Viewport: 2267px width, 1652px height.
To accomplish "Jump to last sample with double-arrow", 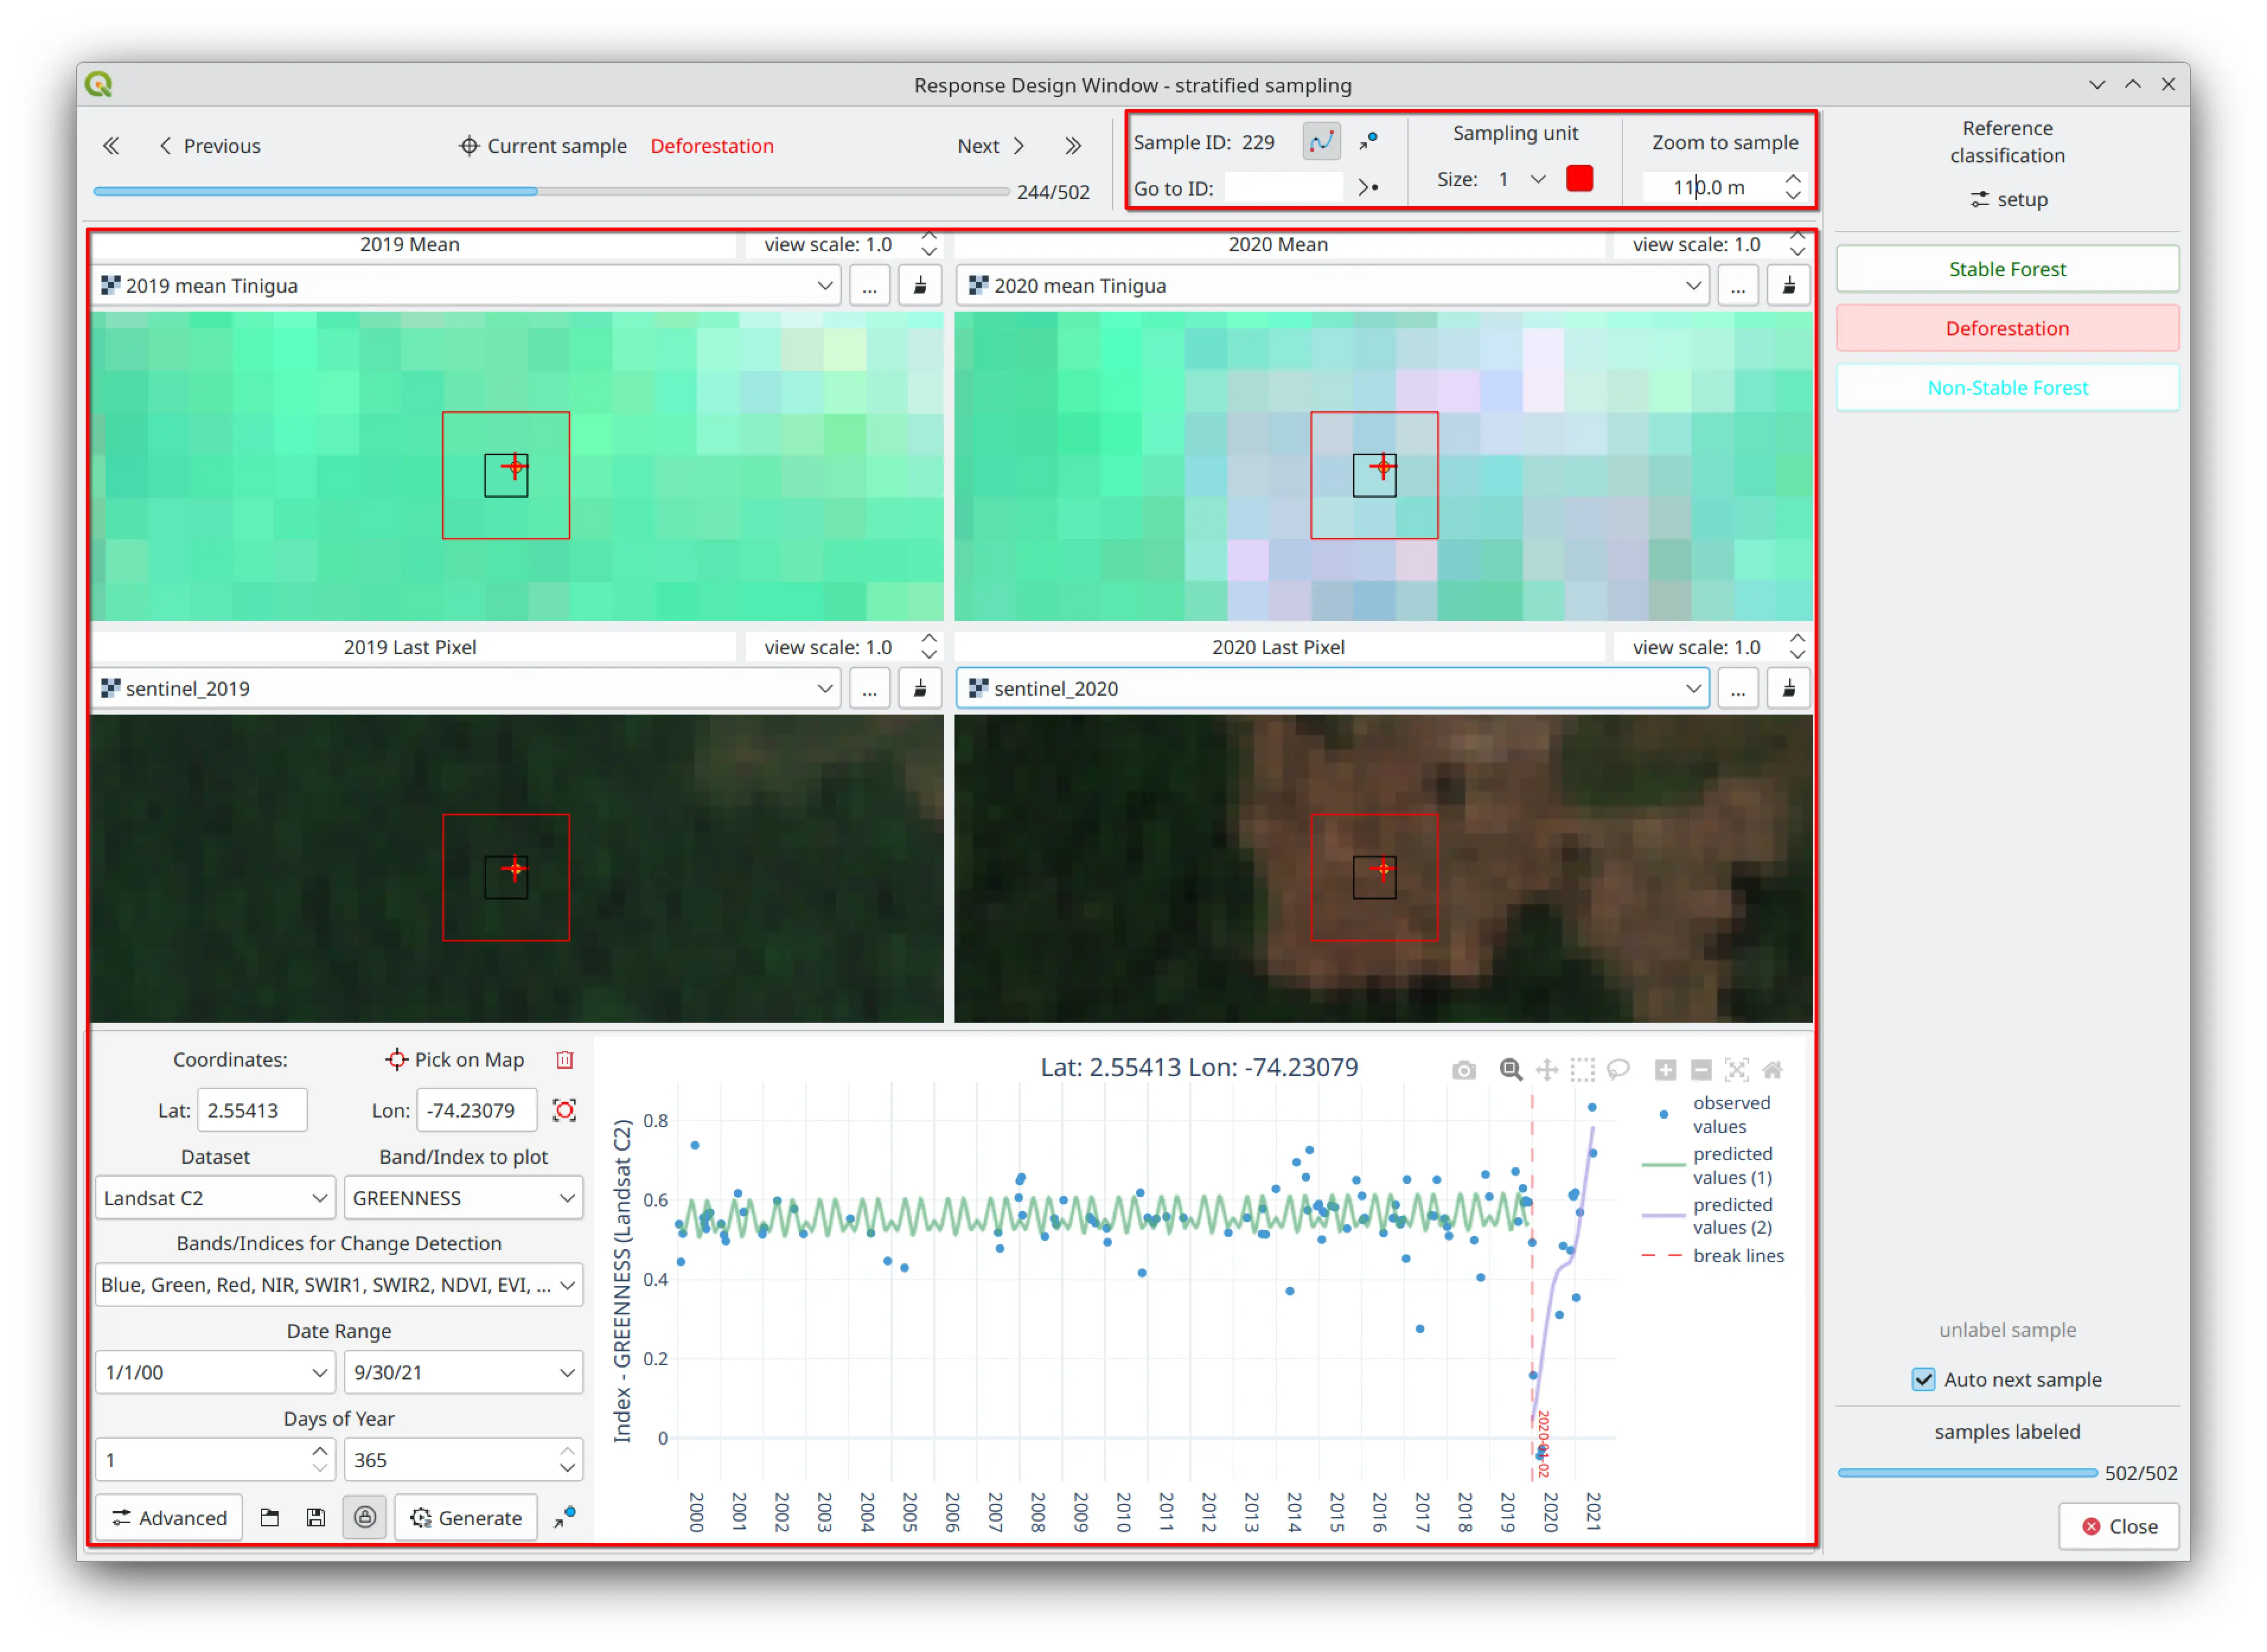I will (1072, 146).
